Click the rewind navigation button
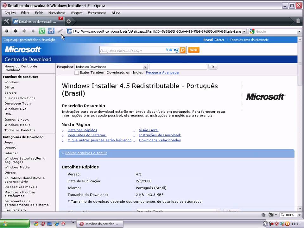The image size is (304, 228). click(x=7, y=31)
